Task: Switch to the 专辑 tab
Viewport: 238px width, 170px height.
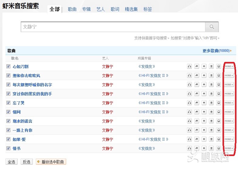Action: [86, 9]
